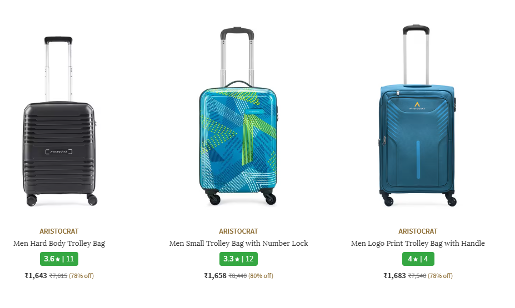Click ARISTOCRAT brand above Men Small Trolley Bag
Image resolution: width=515 pixels, height=308 pixels.
(x=238, y=231)
